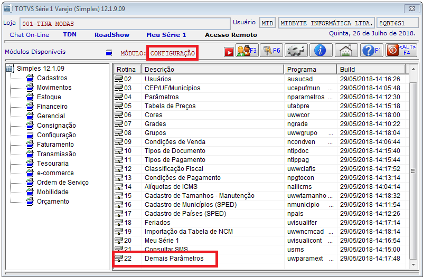Screen dimensions: 423x277
Task: Sort by the Rotina column header
Action: tap(127, 70)
